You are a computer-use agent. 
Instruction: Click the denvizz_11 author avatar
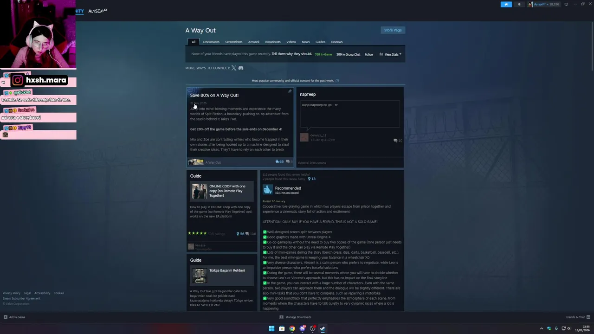304,137
